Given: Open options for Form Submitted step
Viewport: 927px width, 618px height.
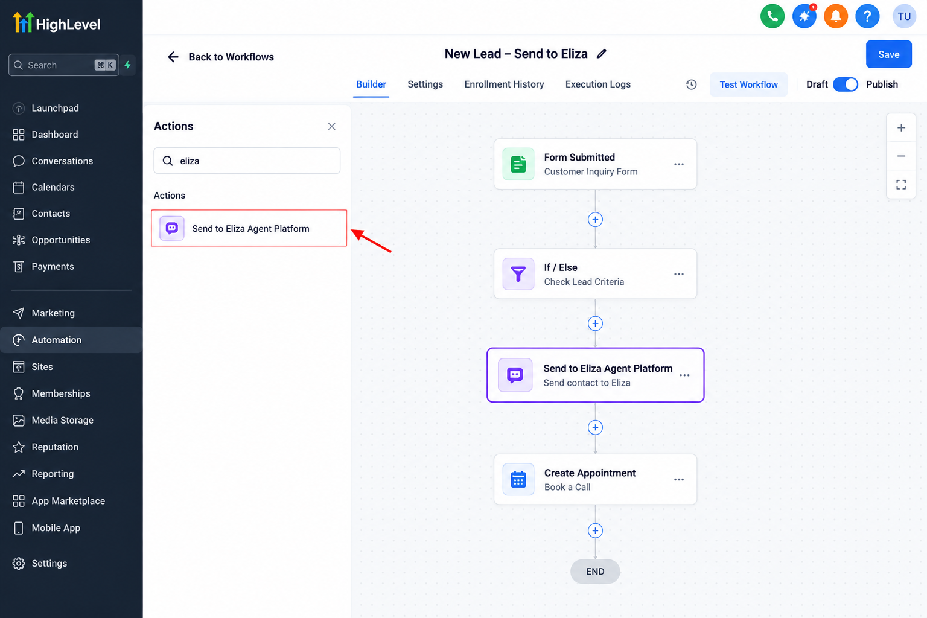Looking at the screenshot, I should pyautogui.click(x=679, y=164).
